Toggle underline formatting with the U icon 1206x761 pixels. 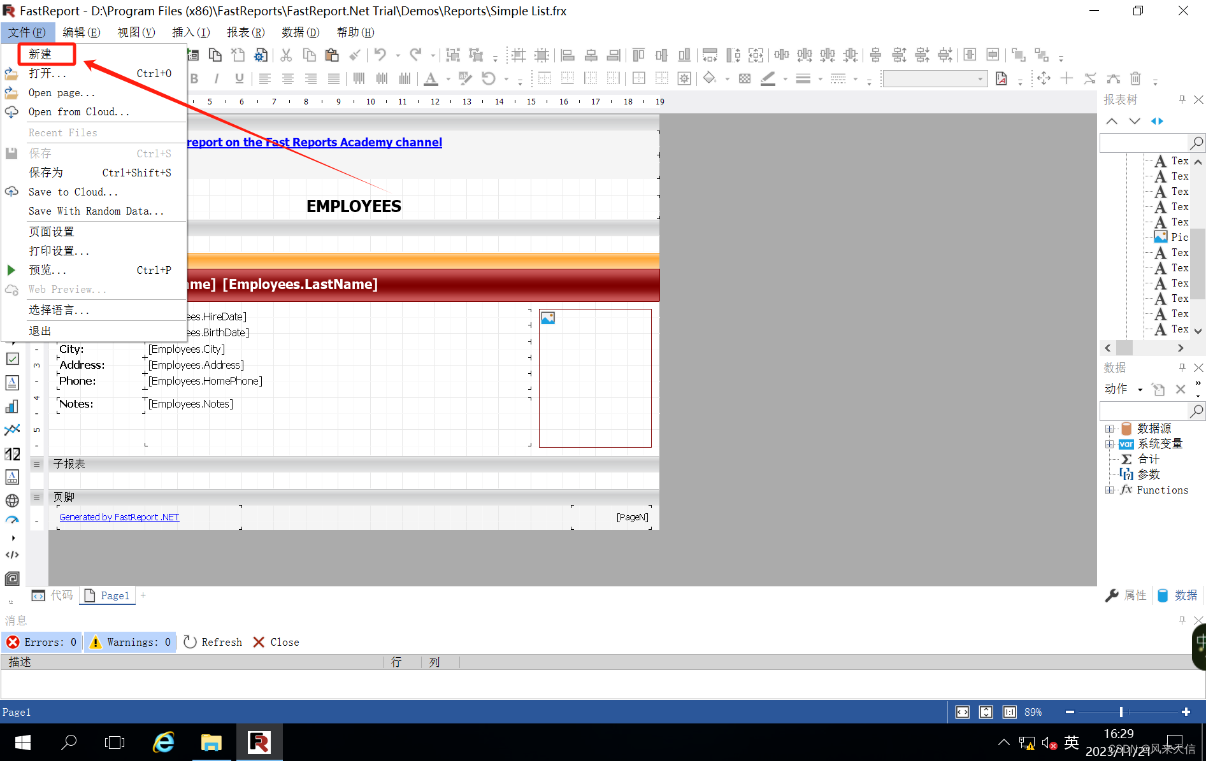pos(239,78)
